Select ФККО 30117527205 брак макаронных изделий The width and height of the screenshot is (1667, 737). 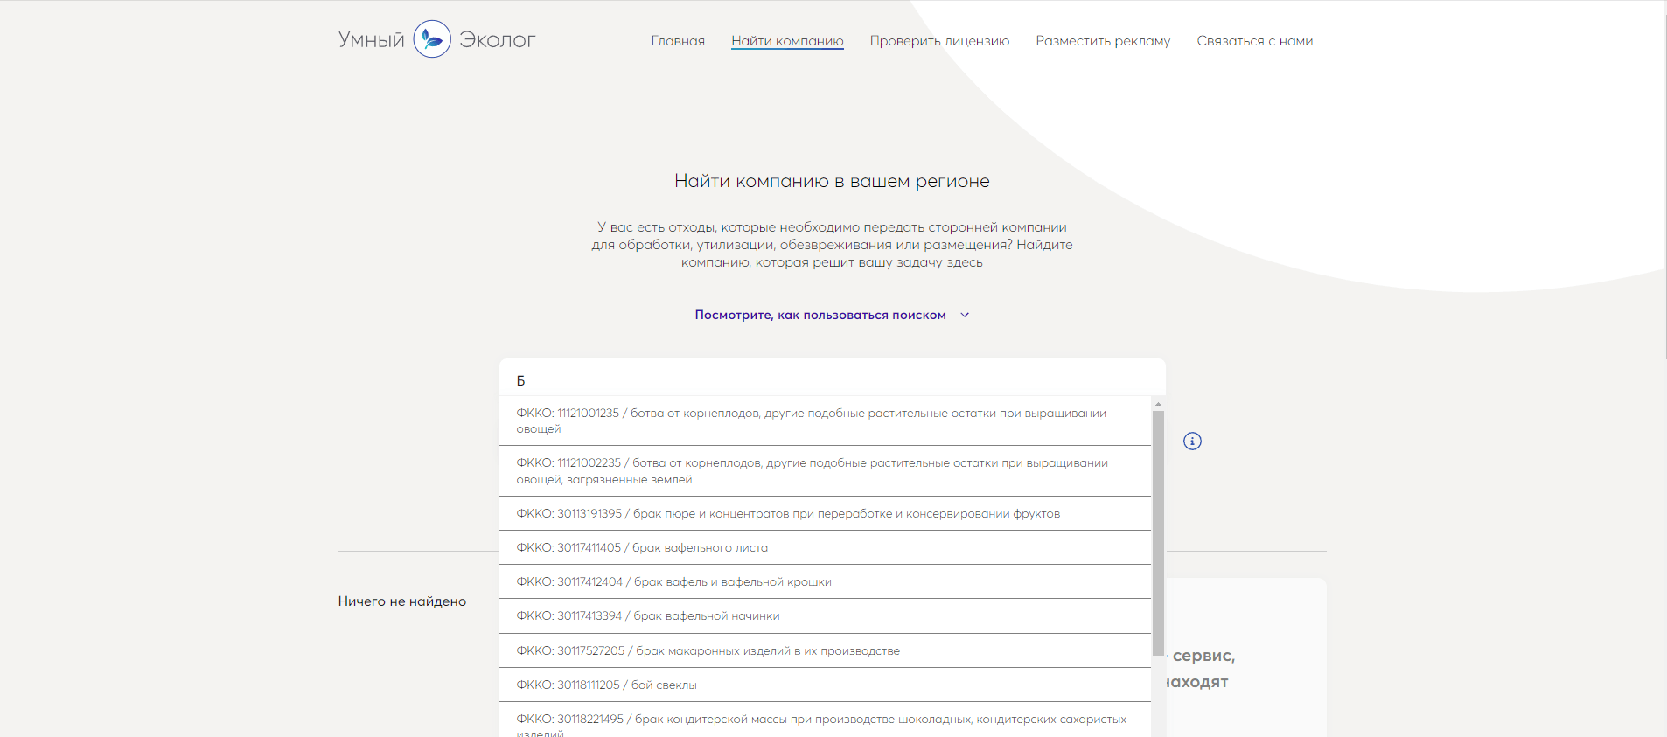tap(825, 650)
